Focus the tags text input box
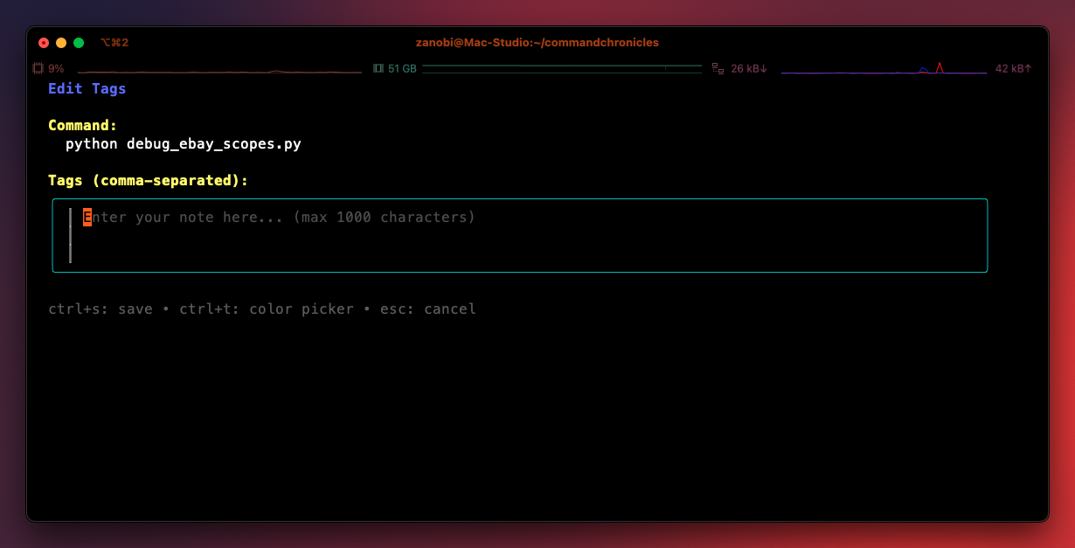 click(520, 235)
